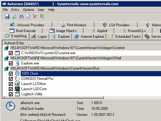Open the Help menu
Screen dimensions: 161x121
pyautogui.click(x=51, y=10)
